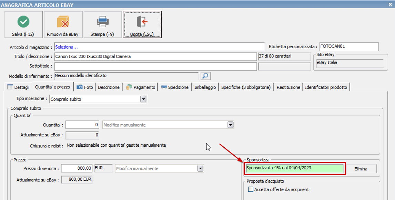Click the magnifier icon beside Modello di riferimento
The width and height of the screenshot is (395, 200).
pos(205,76)
